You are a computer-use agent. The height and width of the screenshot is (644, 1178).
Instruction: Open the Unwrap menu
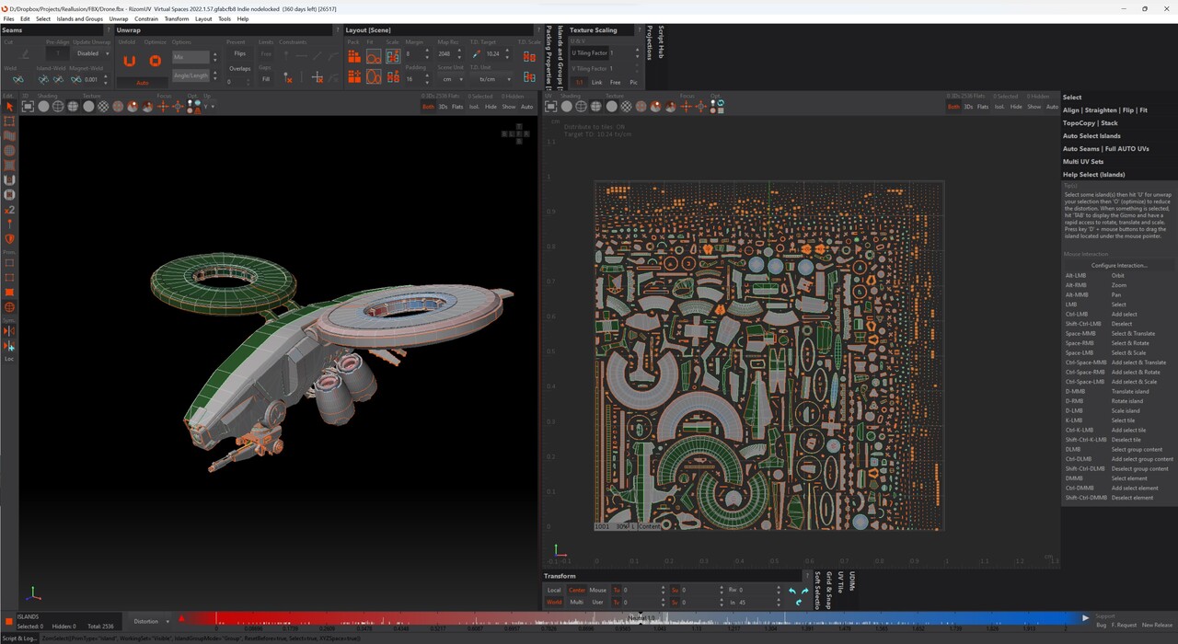click(x=119, y=18)
